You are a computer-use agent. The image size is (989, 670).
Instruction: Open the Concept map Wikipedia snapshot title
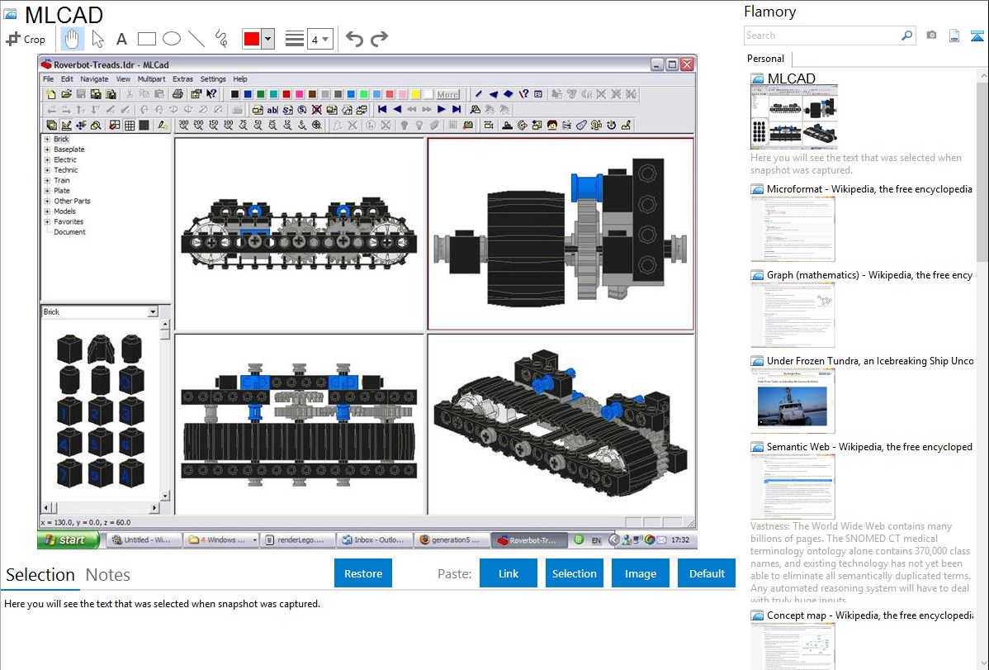[870, 615]
